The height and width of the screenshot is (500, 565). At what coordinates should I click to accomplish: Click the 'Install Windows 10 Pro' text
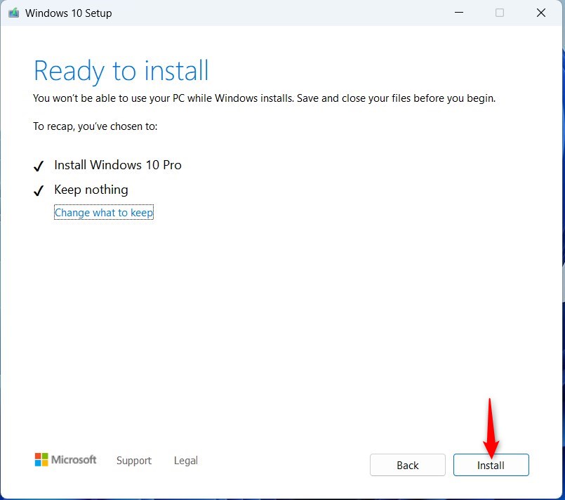[x=118, y=165]
